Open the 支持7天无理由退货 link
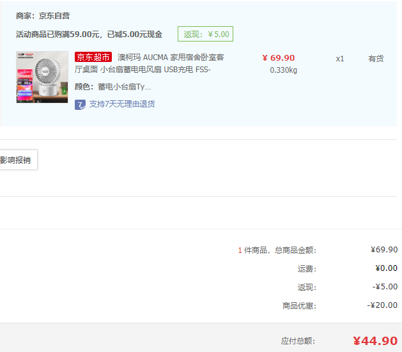 pyautogui.click(x=122, y=104)
